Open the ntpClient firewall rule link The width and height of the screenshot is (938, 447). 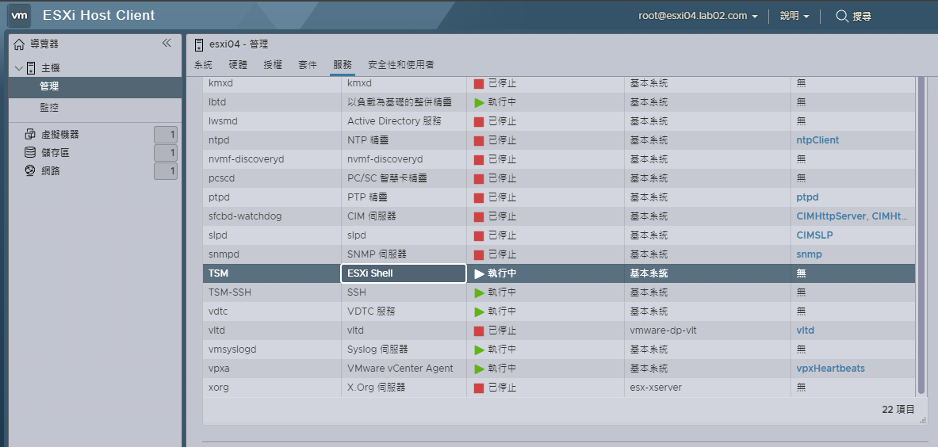point(817,139)
